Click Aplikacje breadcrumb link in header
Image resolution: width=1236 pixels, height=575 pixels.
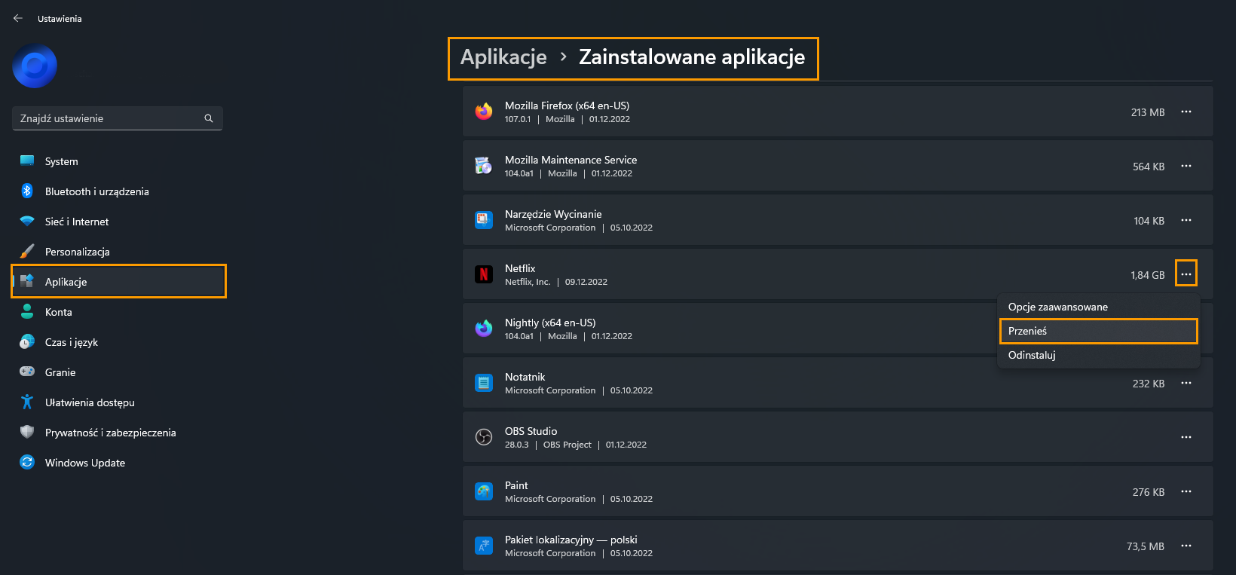503,57
